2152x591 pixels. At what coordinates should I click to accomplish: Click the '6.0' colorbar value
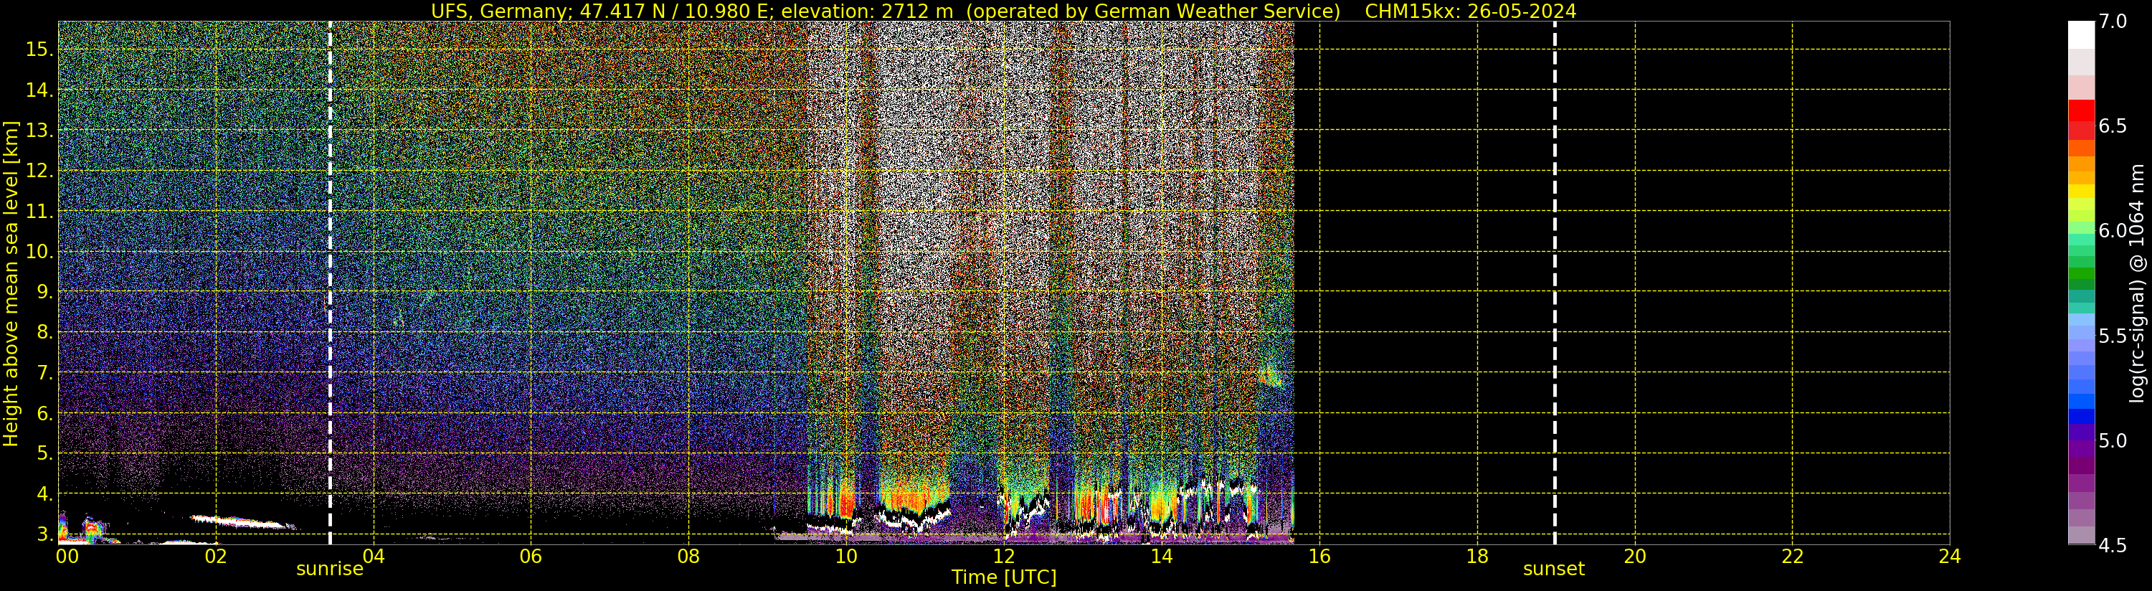[x=2113, y=231]
